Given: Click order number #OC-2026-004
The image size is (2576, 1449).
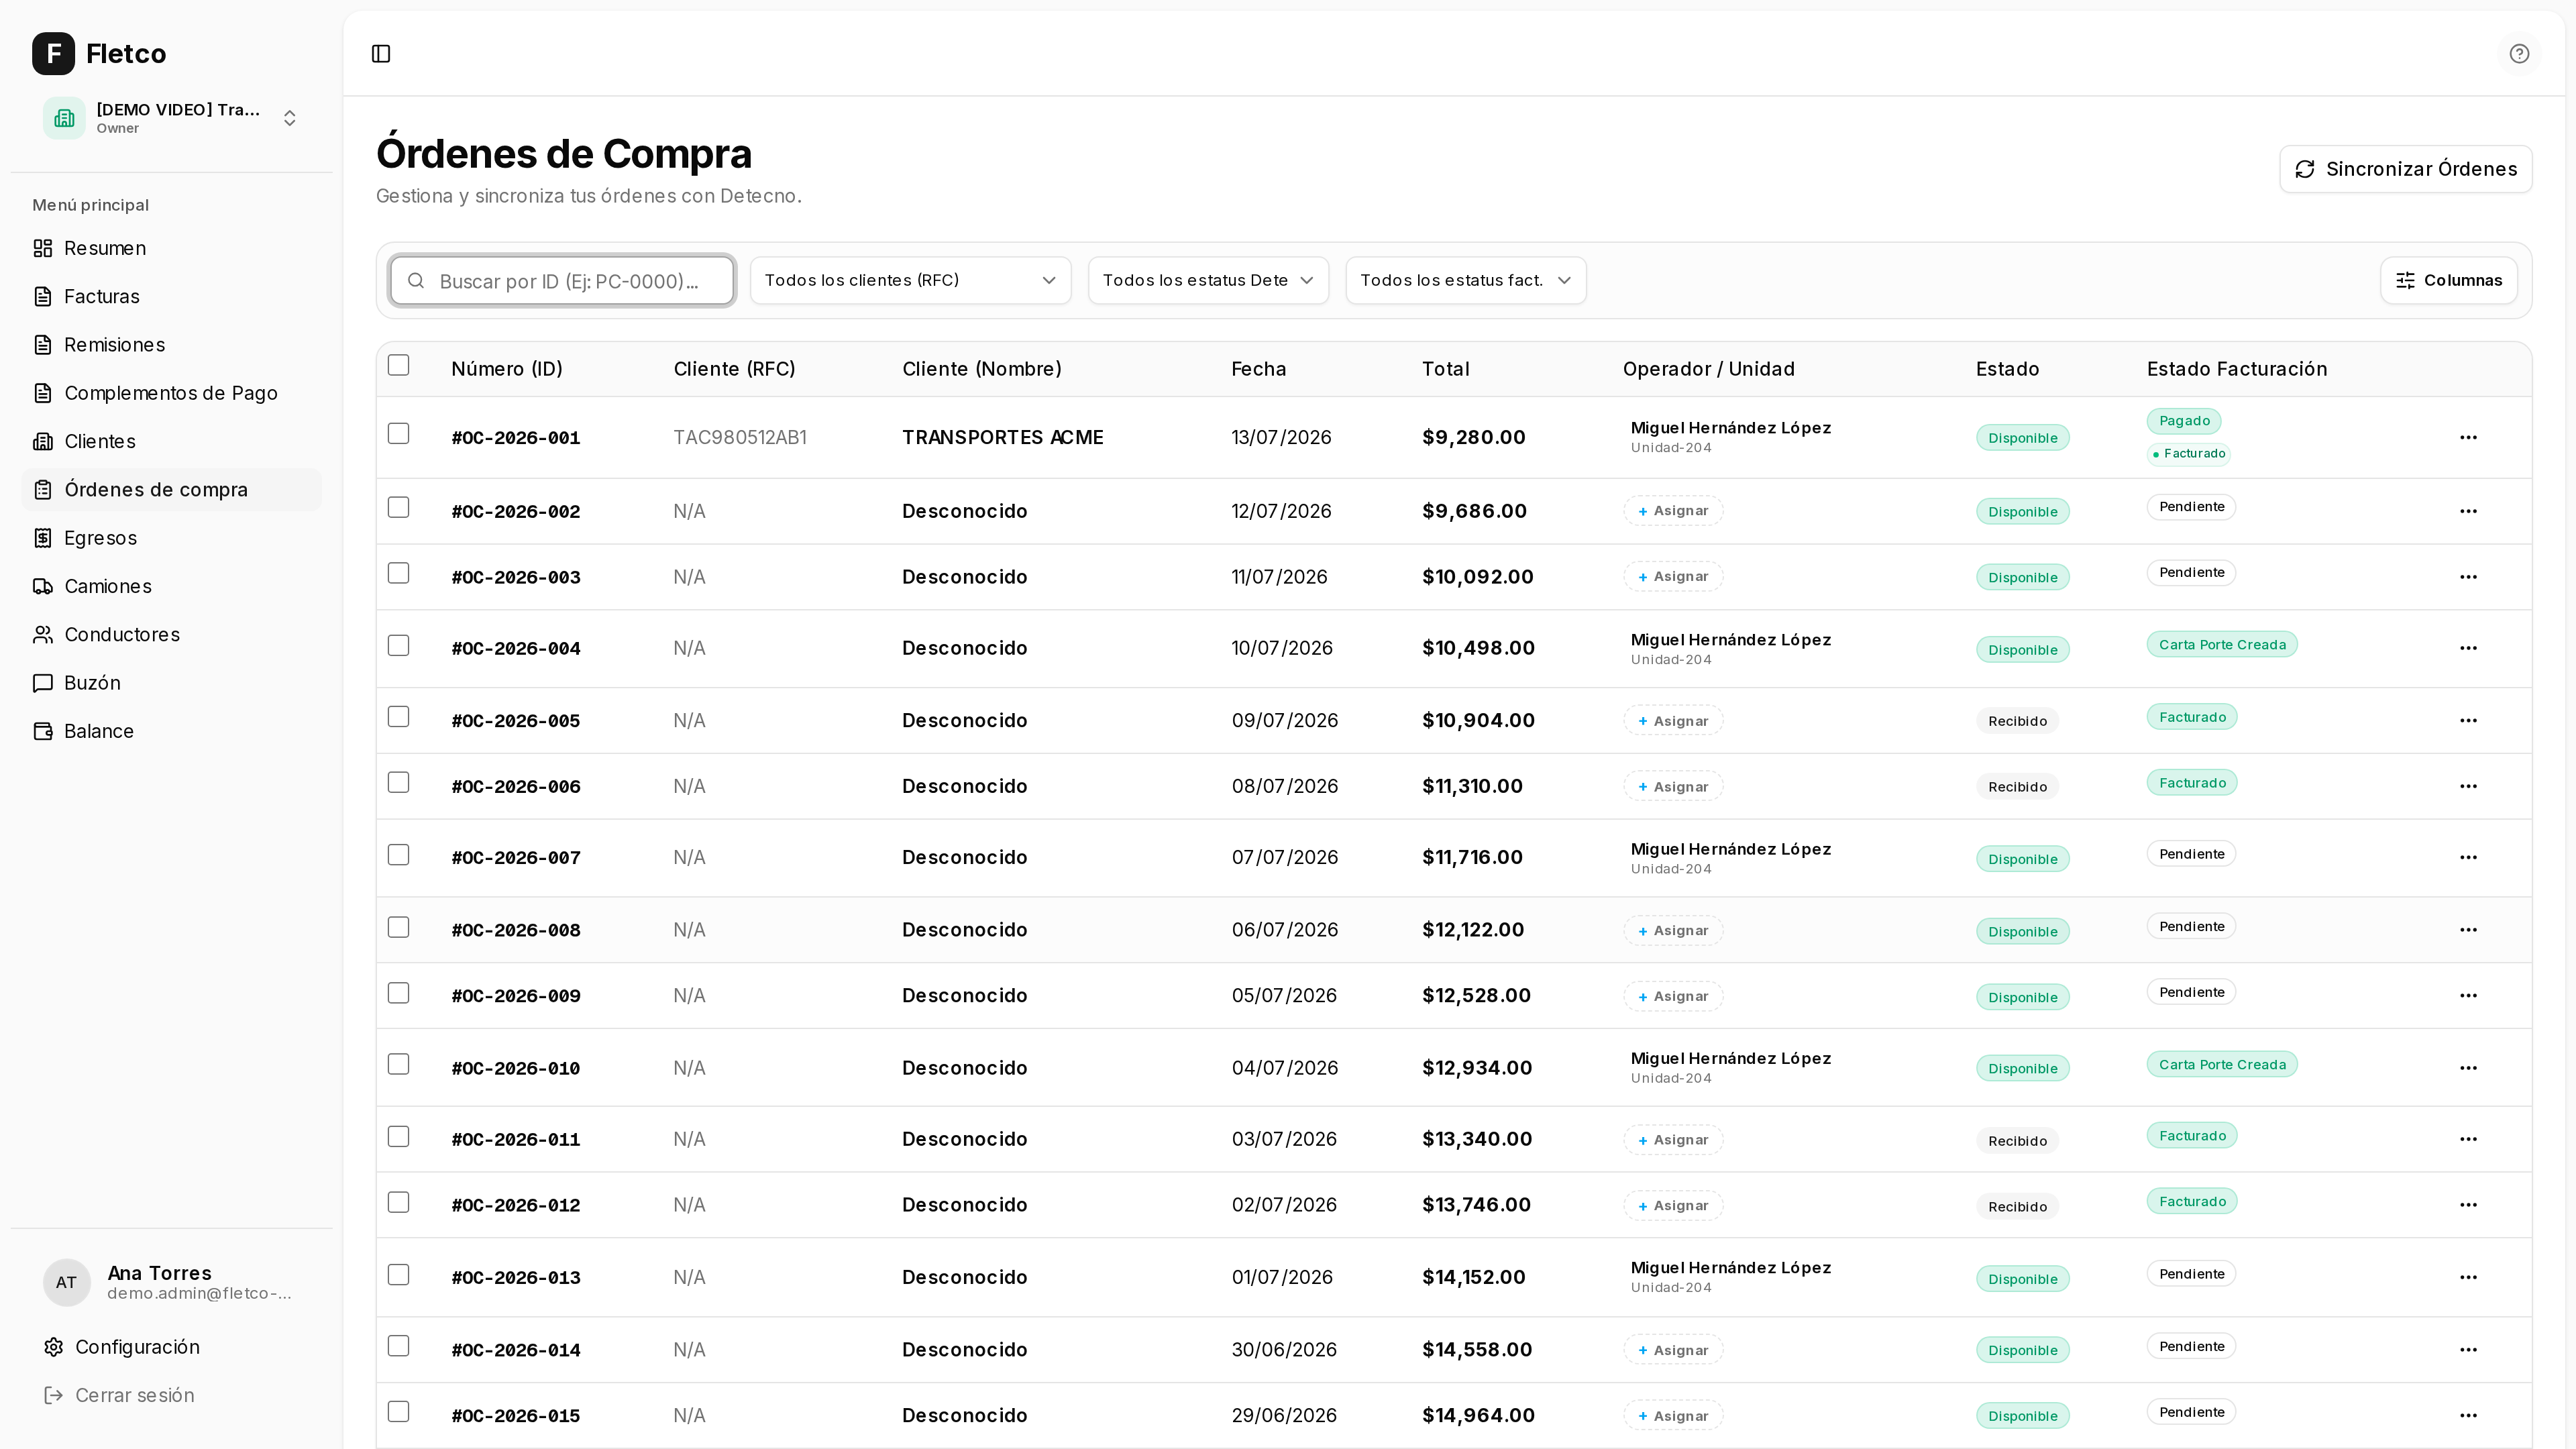Looking at the screenshot, I should click(516, 648).
